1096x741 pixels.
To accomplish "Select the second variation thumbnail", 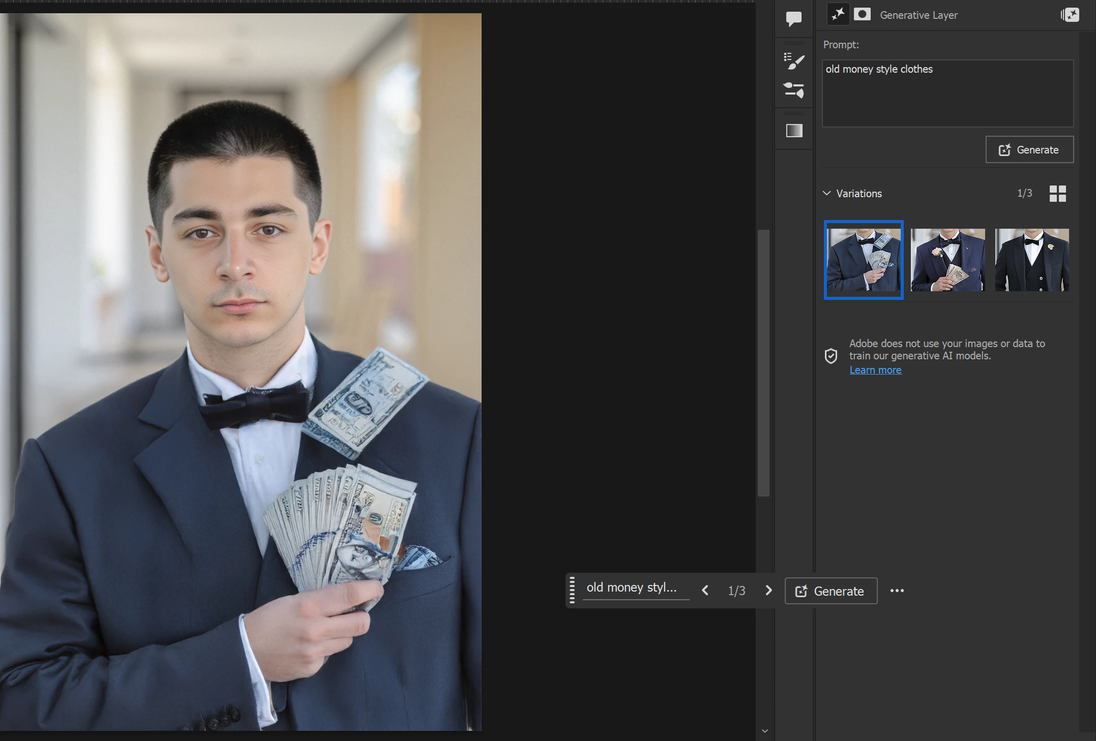I will click(x=947, y=260).
